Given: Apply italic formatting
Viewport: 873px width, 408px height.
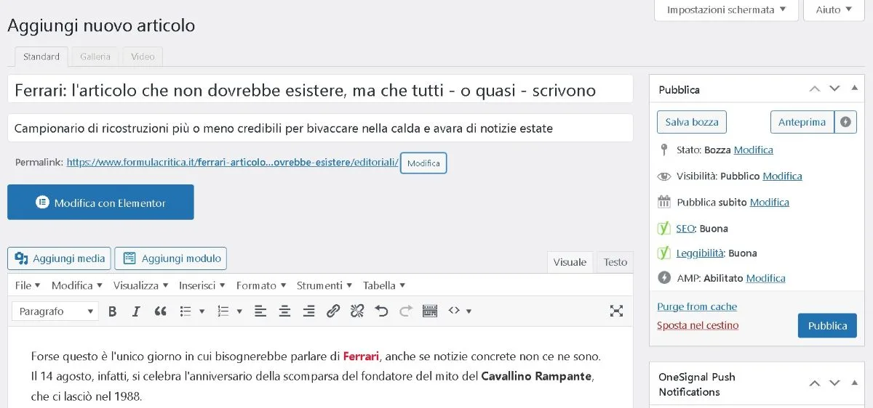Looking at the screenshot, I should click(136, 311).
